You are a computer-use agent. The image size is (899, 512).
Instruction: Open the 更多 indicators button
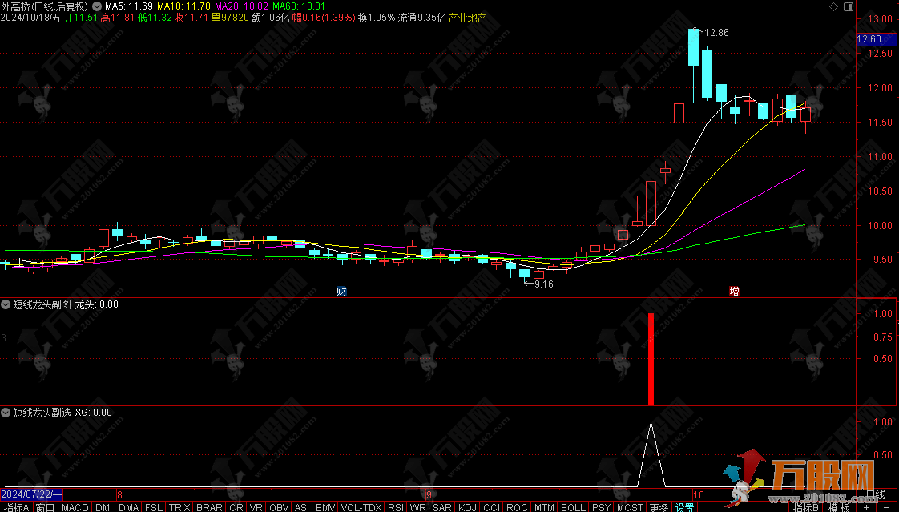tap(659, 507)
